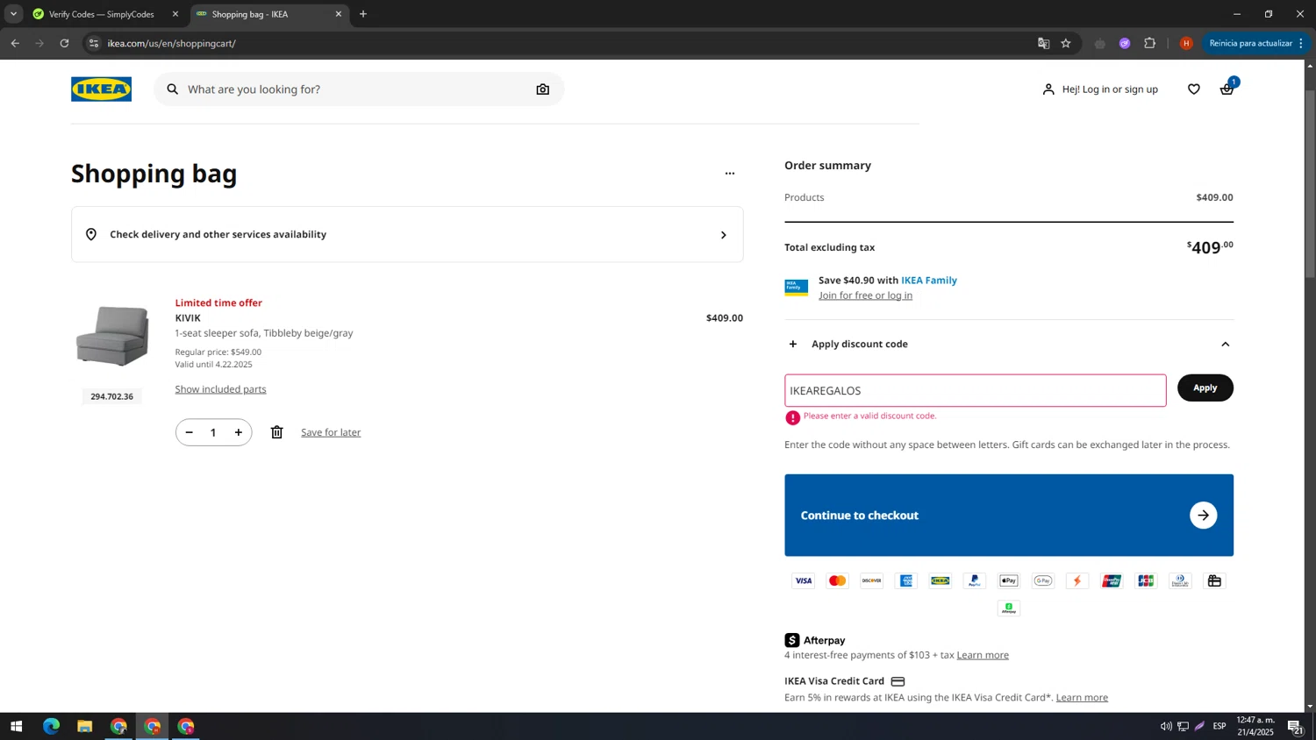Focus the What are you looking for search box

[x=358, y=89]
